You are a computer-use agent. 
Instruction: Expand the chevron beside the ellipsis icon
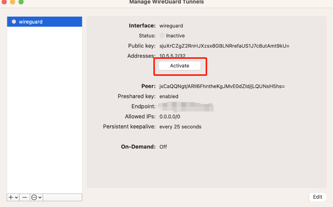[39, 197]
